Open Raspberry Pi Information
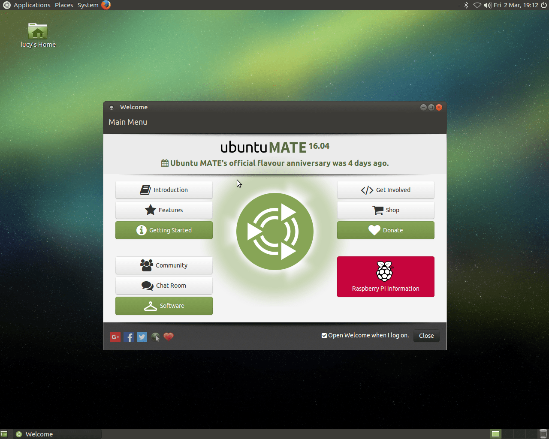The image size is (549, 439). 386,277
